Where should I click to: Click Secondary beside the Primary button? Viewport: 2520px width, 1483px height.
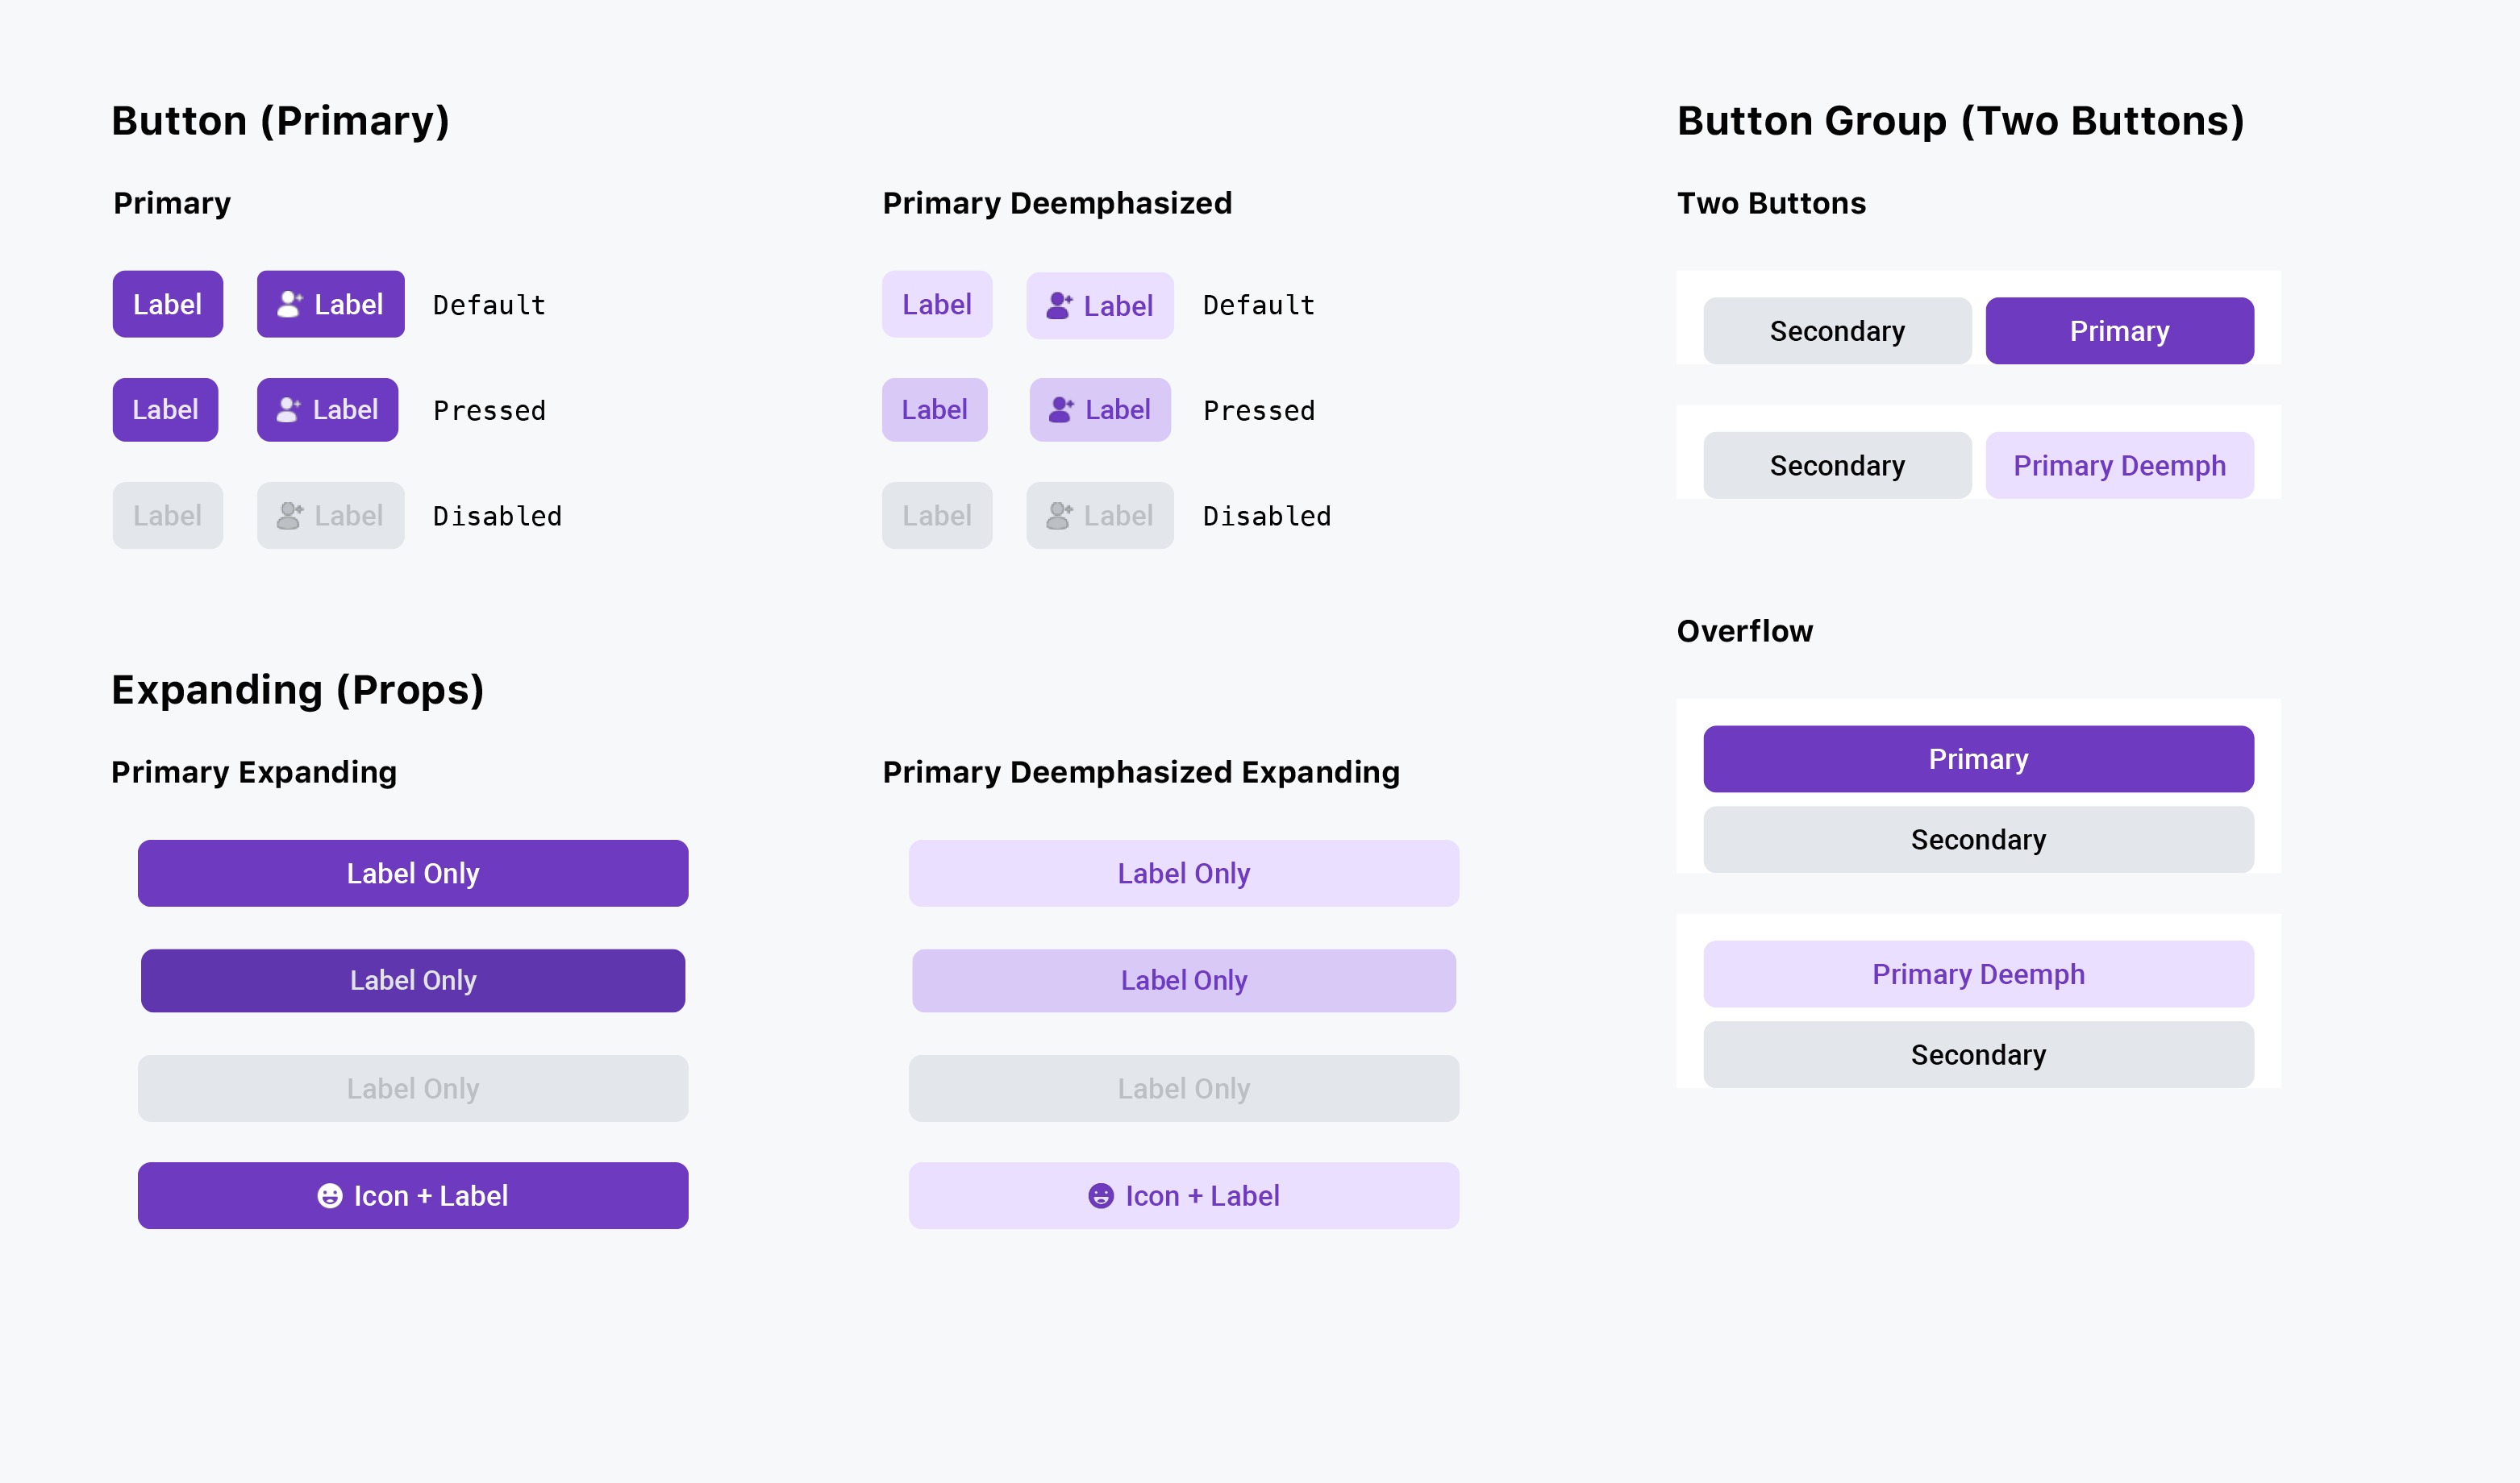point(1837,330)
